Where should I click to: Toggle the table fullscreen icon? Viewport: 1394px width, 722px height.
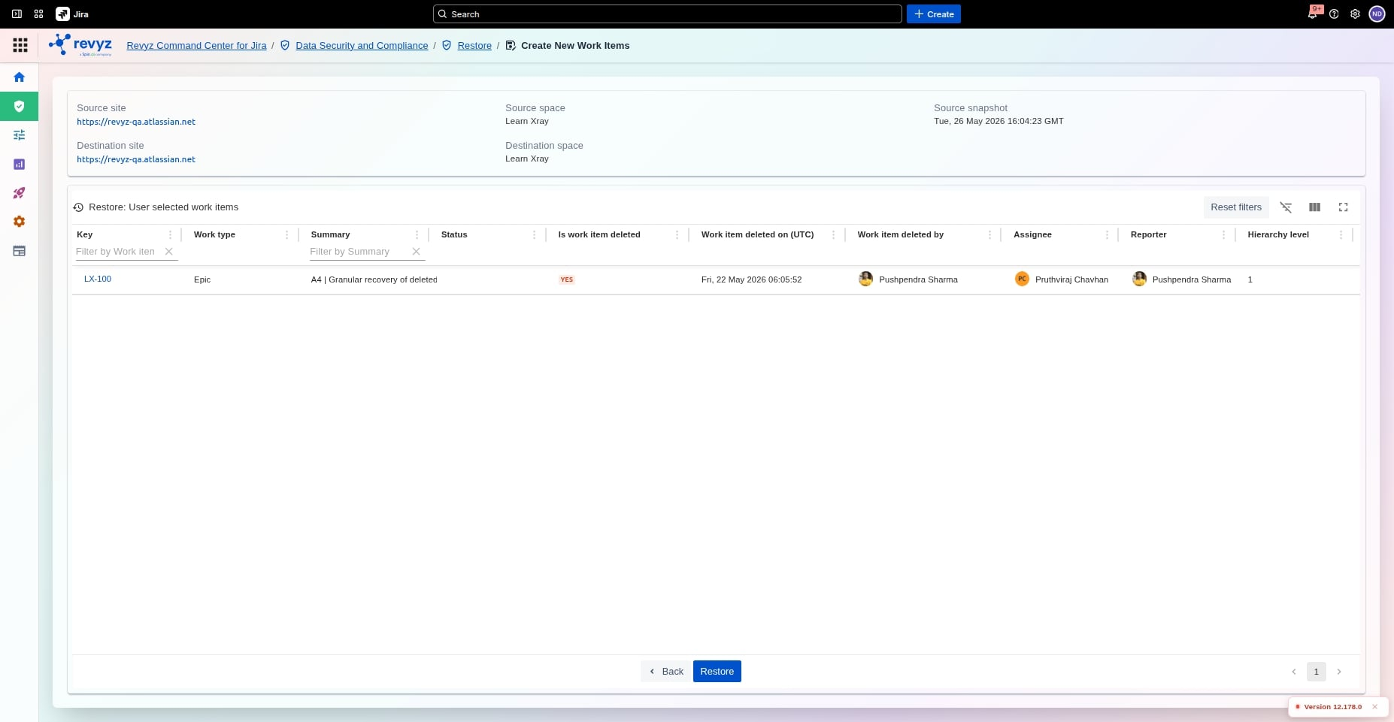click(x=1343, y=207)
